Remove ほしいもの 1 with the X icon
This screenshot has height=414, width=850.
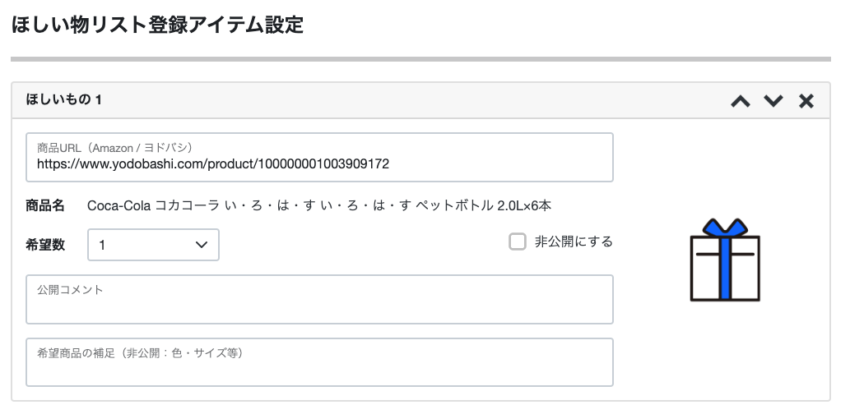(x=806, y=101)
